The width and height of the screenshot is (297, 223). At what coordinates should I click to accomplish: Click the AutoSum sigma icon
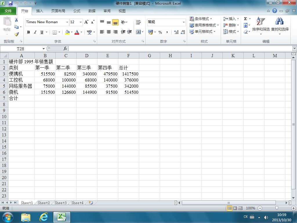(x=245, y=19)
